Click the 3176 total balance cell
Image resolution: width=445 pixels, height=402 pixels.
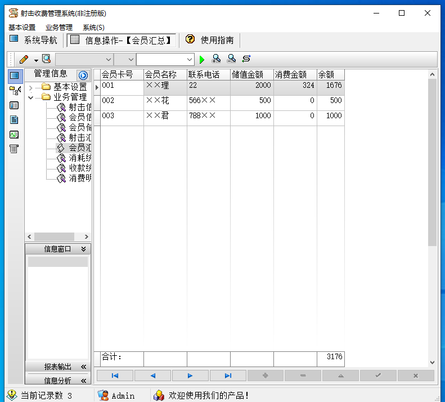coord(331,359)
